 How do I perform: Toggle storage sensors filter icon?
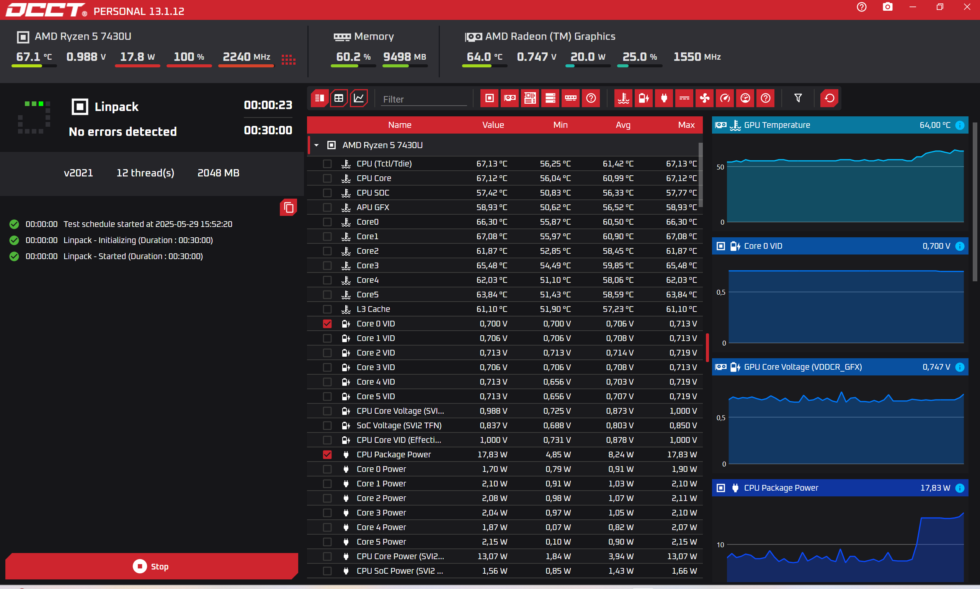click(x=550, y=98)
